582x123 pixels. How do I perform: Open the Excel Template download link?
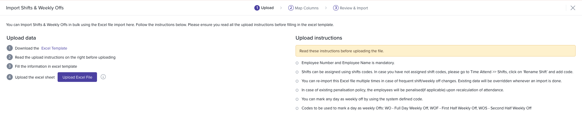tap(54, 48)
